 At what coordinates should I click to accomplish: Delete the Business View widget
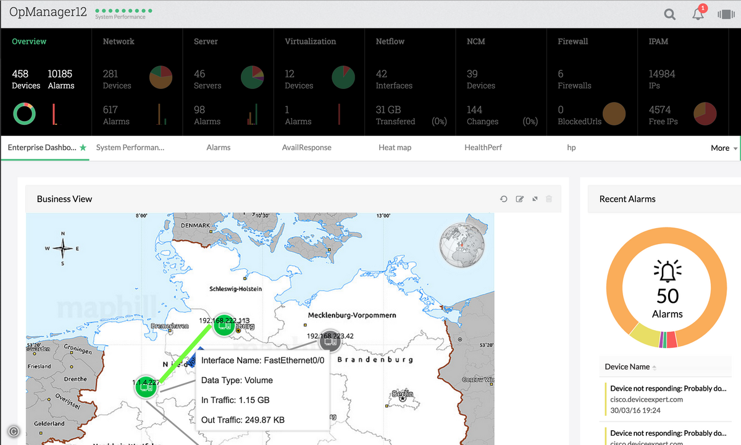click(549, 199)
